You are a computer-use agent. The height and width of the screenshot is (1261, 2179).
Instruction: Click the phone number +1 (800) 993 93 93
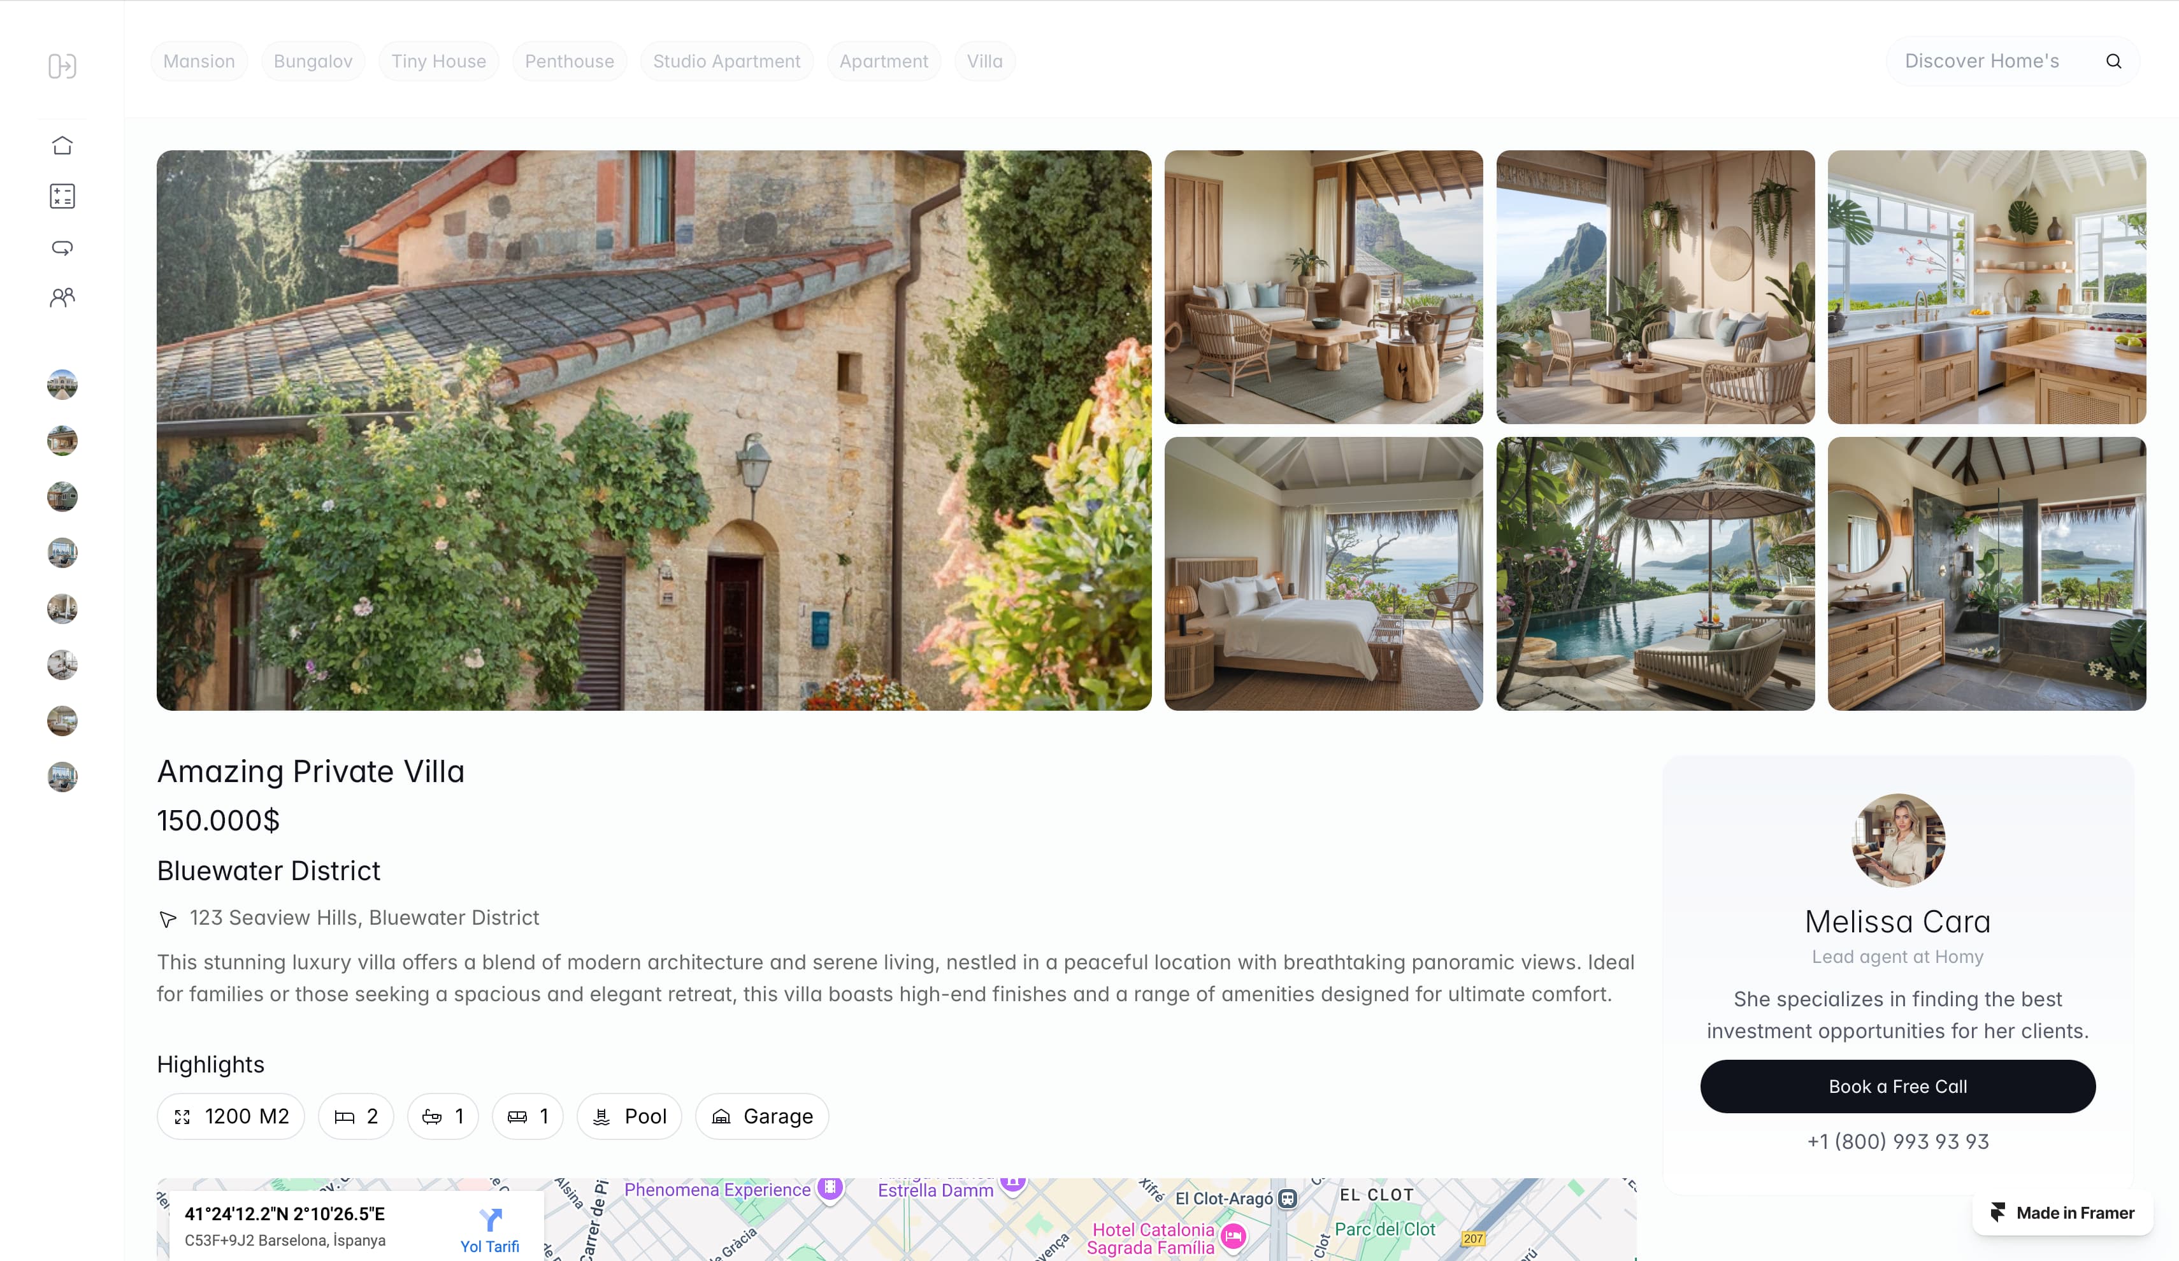[1897, 1142]
